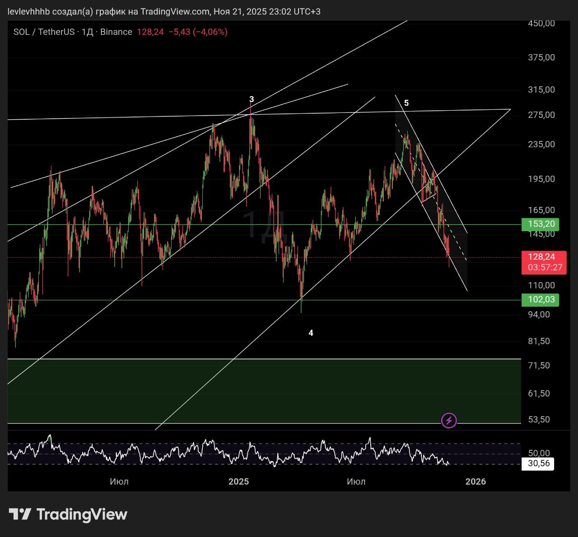578x537 pixels.
Task: Select the wave label 3 at the peak
Action: [x=252, y=99]
